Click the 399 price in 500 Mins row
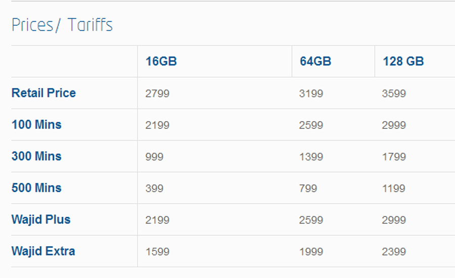This screenshot has height=278, width=455. [x=154, y=189]
